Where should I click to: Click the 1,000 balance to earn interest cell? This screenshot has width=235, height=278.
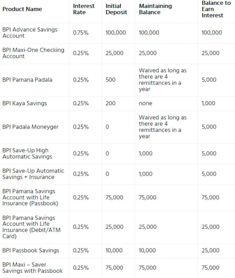click(x=208, y=103)
